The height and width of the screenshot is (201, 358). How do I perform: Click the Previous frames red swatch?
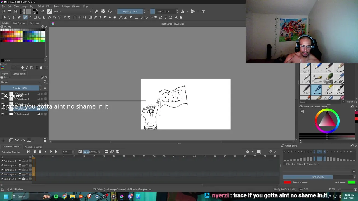[x=287, y=182]
